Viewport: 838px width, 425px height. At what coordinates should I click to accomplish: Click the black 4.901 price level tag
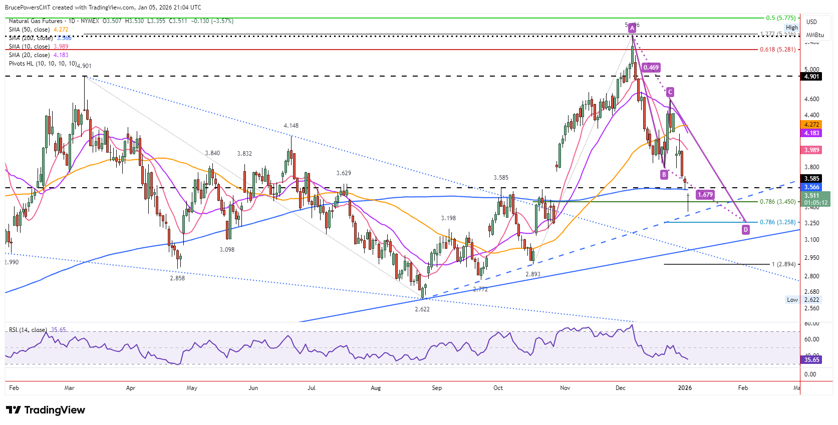tap(812, 77)
